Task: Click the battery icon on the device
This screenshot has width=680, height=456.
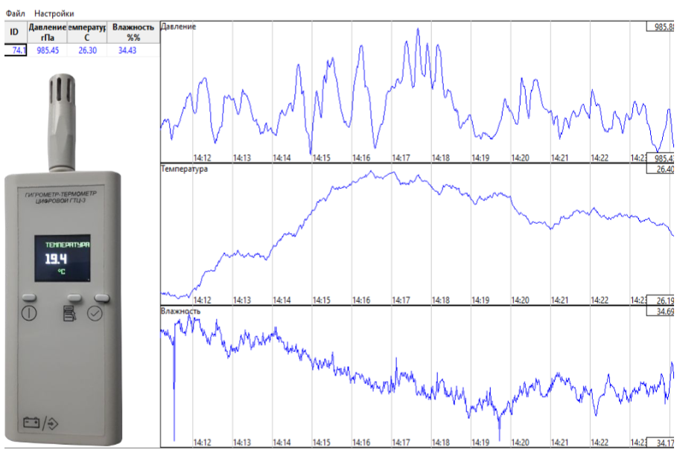Action: coord(31,423)
